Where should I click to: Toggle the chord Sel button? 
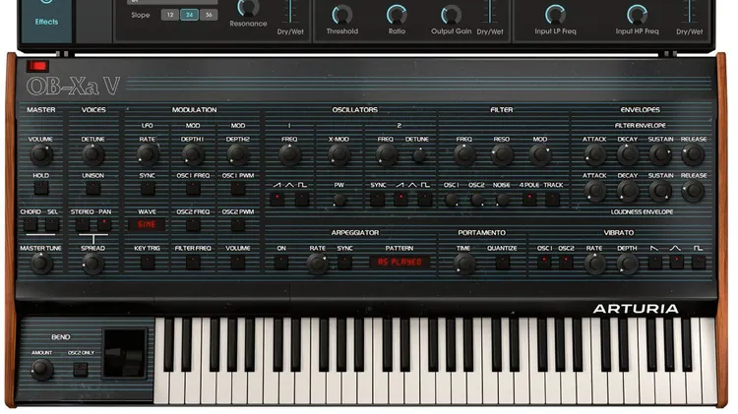(x=52, y=224)
